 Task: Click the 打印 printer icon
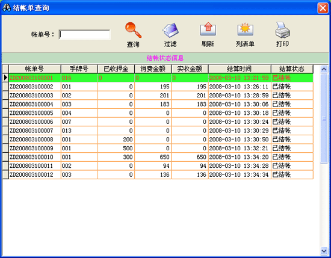click(x=283, y=30)
